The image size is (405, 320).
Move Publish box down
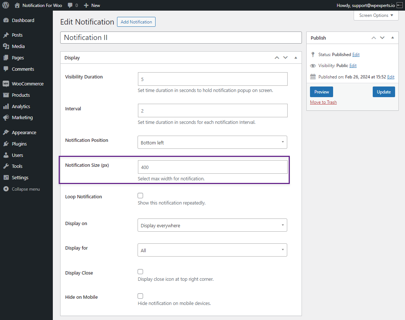pos(382,38)
